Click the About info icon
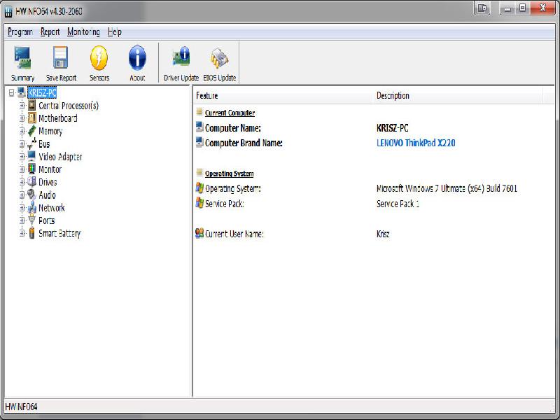Image resolution: width=560 pixels, height=420 pixels. click(x=137, y=58)
